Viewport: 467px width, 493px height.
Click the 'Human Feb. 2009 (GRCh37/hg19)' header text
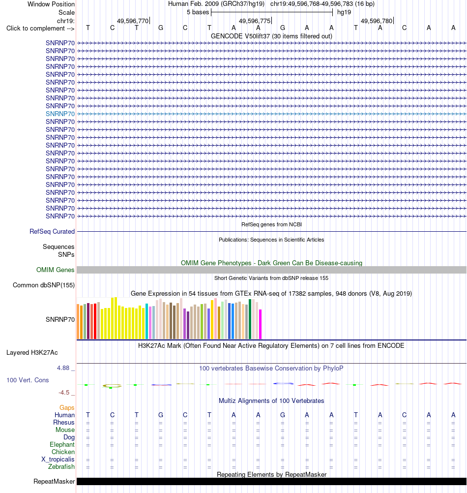[216, 4]
